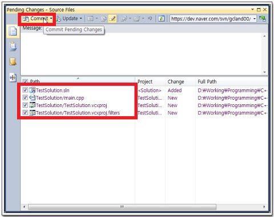This screenshot has height=217, width=274.
Task: Click the green refresh icon
Action: (x=161, y=19)
